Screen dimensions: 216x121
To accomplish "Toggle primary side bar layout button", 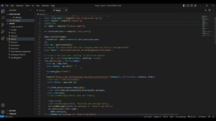I will 184,6.
